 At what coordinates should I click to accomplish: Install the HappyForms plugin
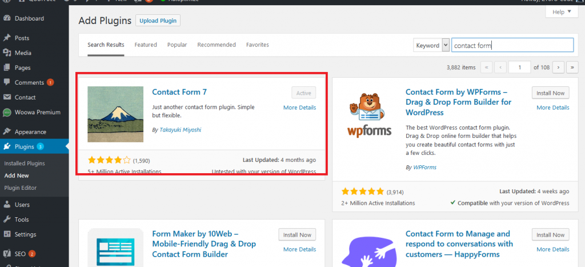[551, 234]
